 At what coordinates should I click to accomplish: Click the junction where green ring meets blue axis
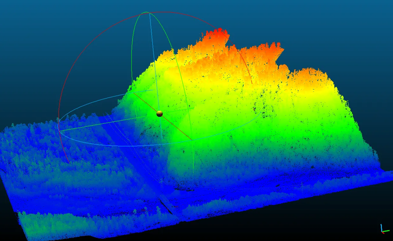(x=147, y=13)
